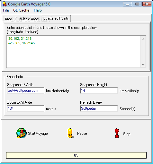Switch to the Multiple Areas tab
Screen dimensions: 153x164
click(29, 19)
